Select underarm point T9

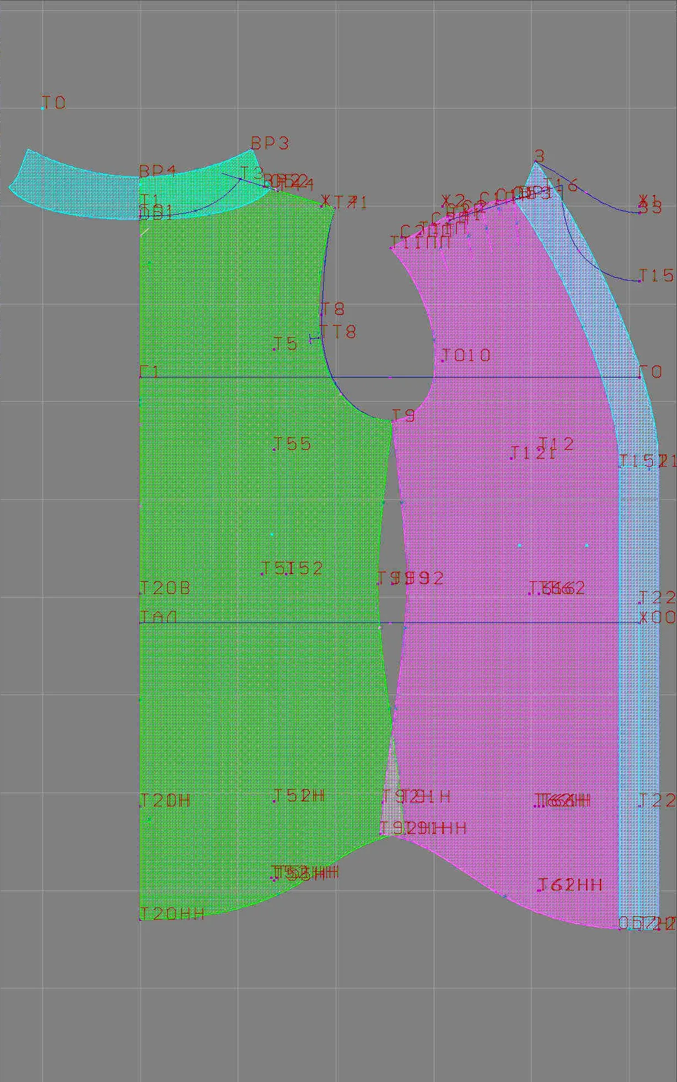point(392,422)
